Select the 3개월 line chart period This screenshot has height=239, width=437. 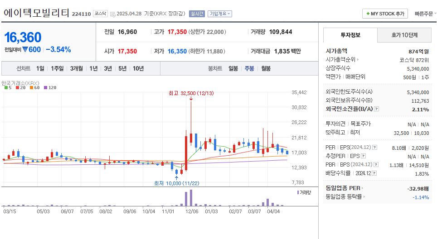(76, 68)
